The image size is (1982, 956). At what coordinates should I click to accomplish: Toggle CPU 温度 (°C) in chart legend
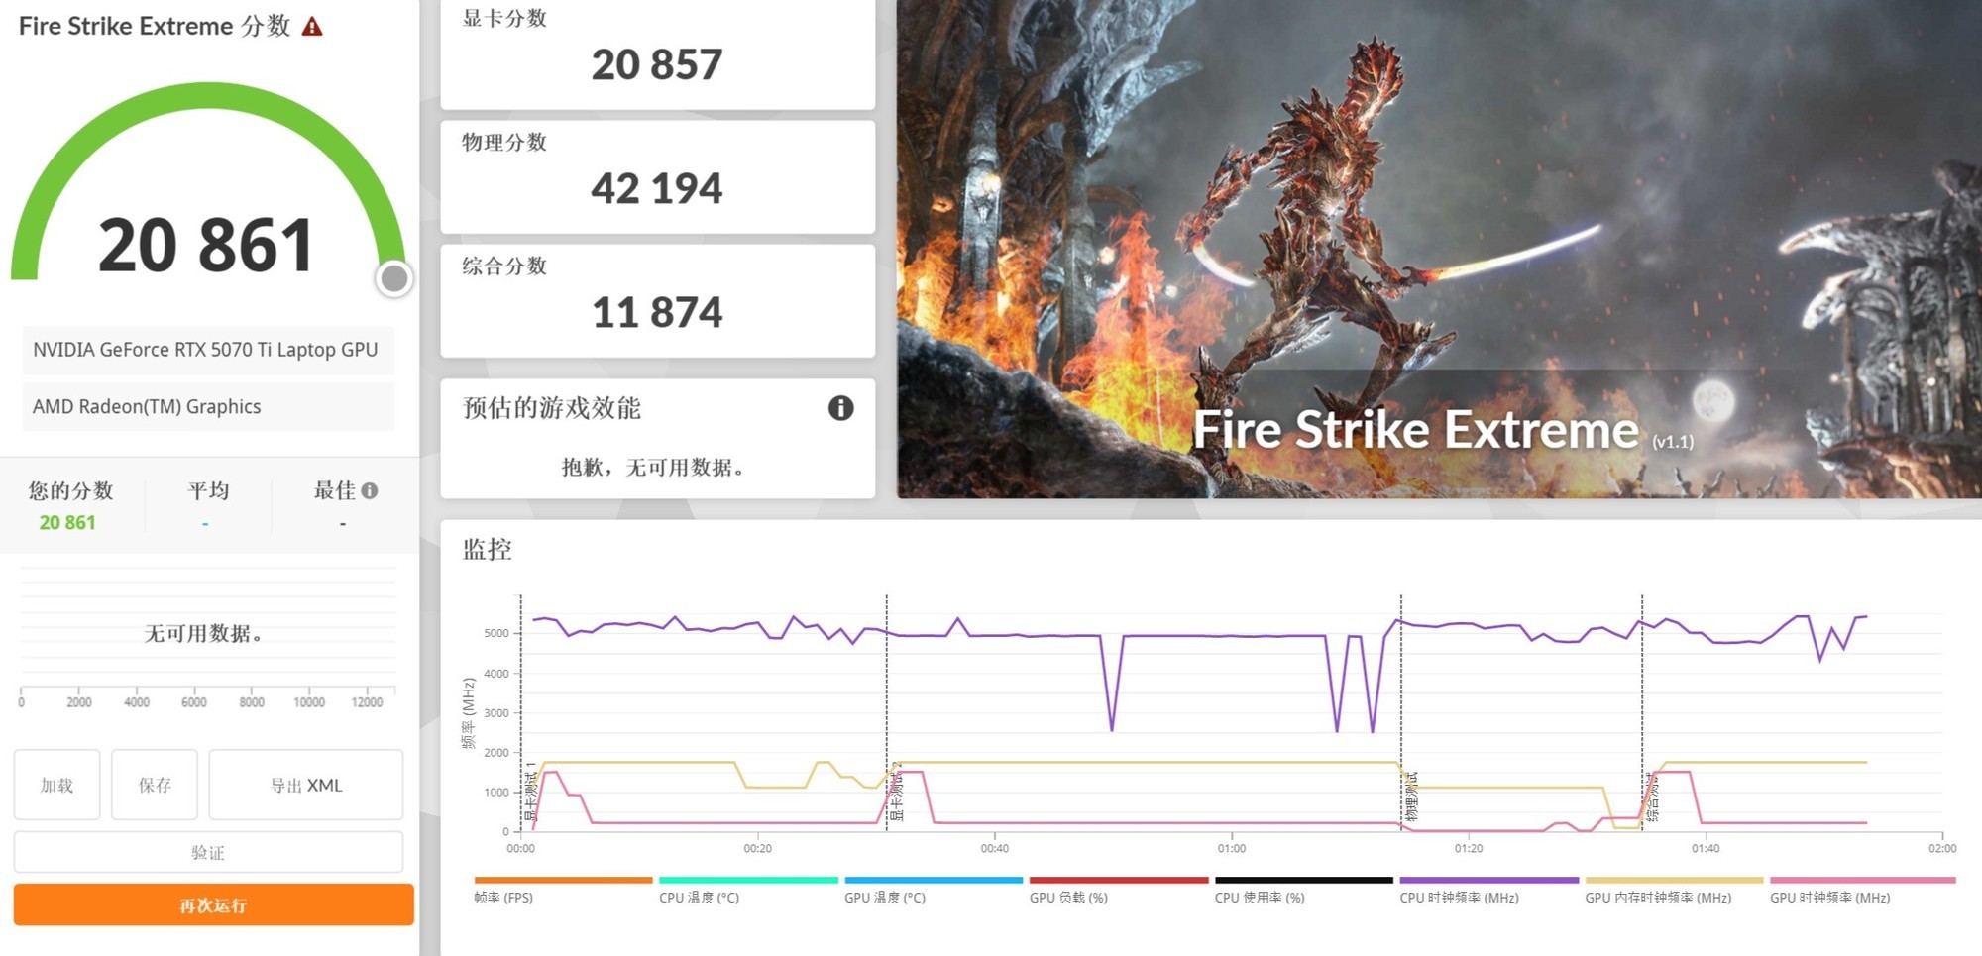tap(699, 898)
